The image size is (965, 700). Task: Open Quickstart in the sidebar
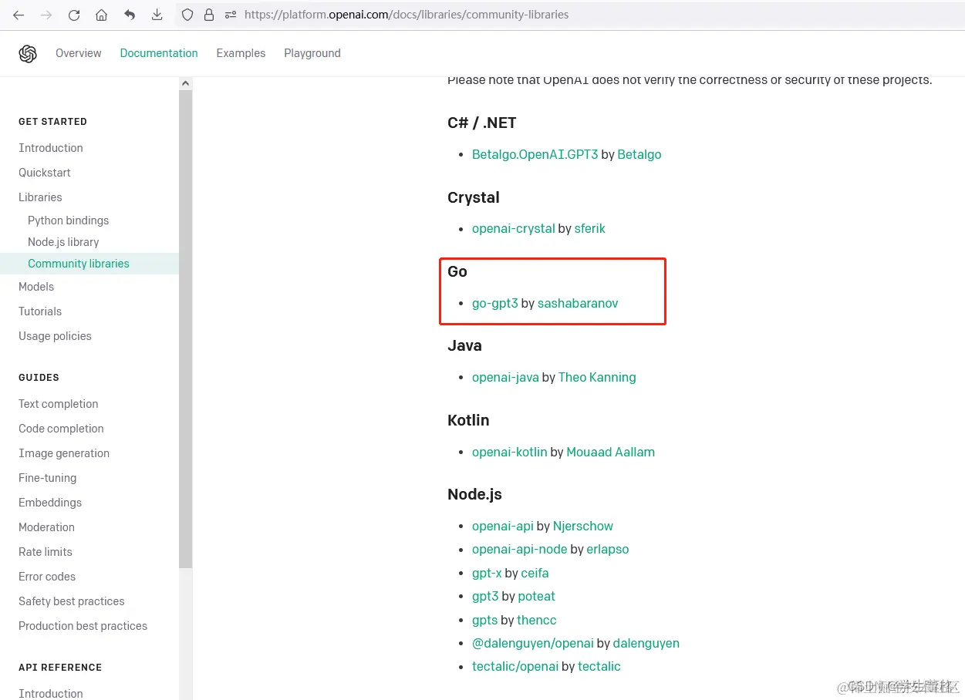tap(45, 173)
